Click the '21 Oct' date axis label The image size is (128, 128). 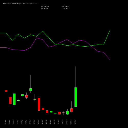[x=67, y=122]
